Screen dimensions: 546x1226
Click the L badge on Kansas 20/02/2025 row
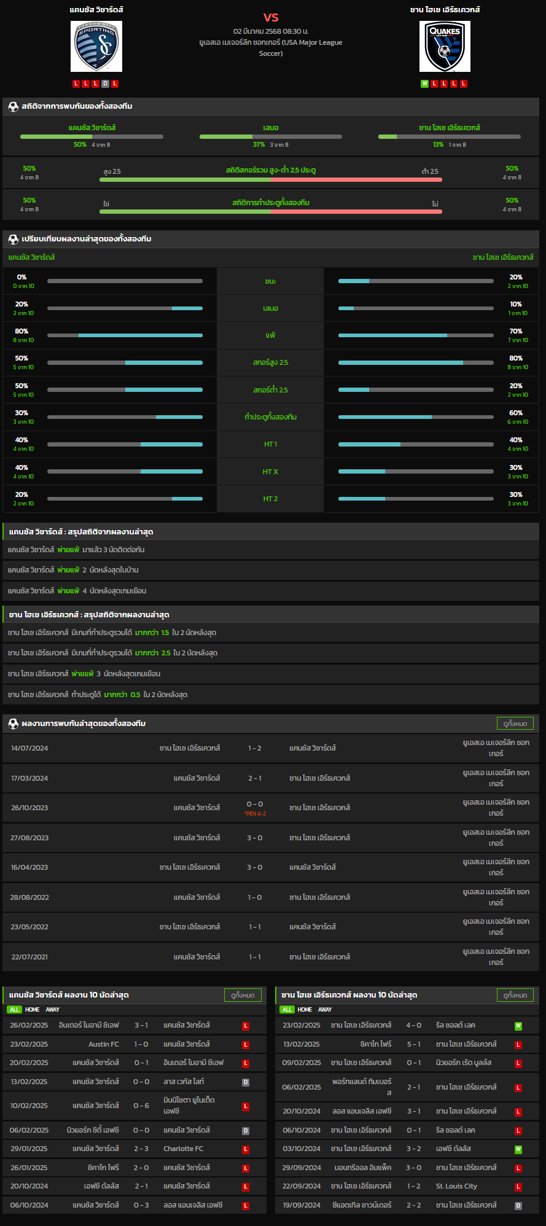pyautogui.click(x=246, y=1063)
